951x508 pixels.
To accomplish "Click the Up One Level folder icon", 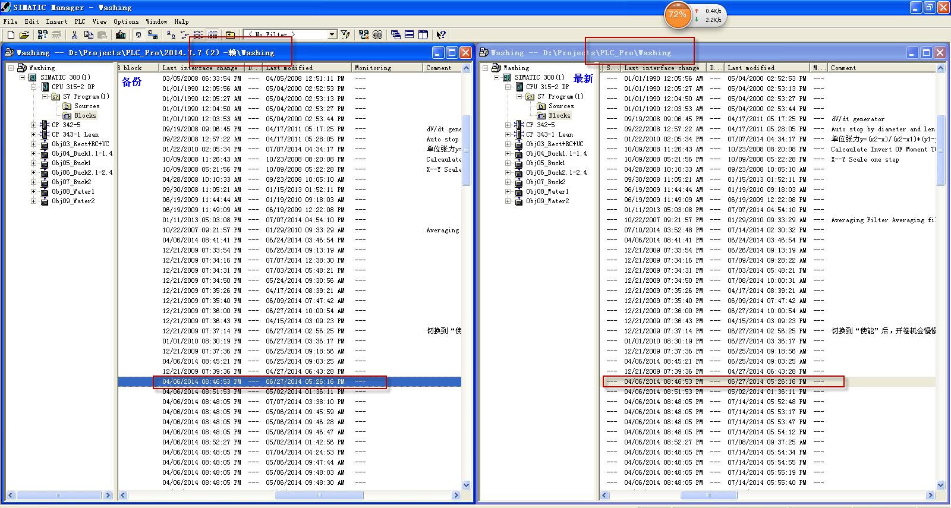I will 231,35.
